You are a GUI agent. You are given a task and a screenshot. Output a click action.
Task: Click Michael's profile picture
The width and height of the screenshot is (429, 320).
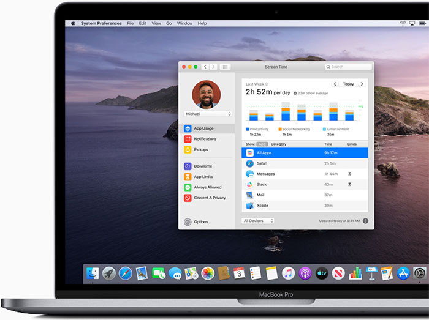[207, 94]
